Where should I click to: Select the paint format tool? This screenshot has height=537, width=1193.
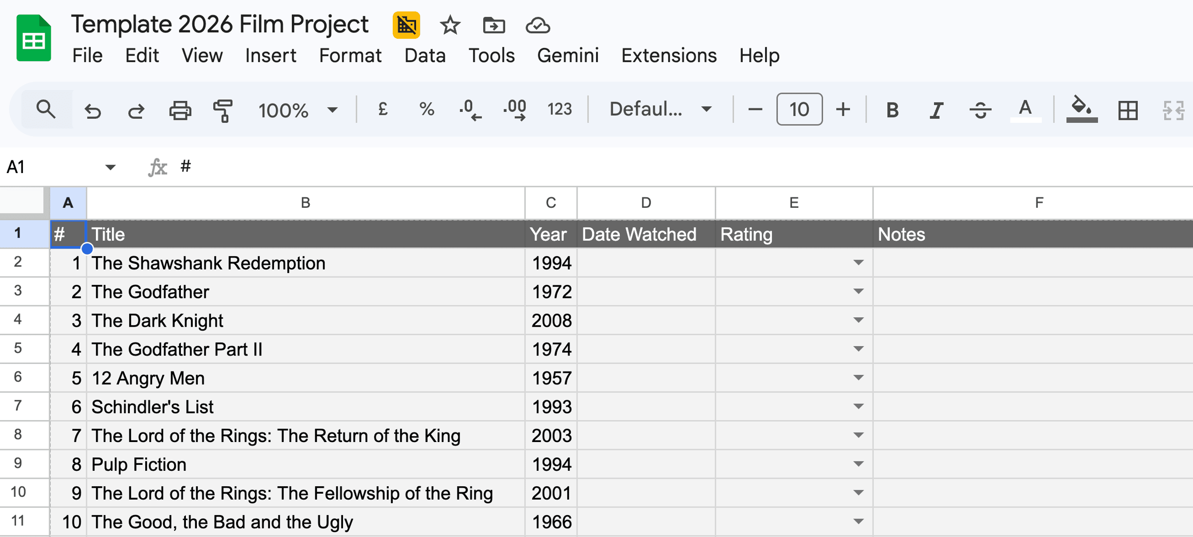tap(223, 110)
